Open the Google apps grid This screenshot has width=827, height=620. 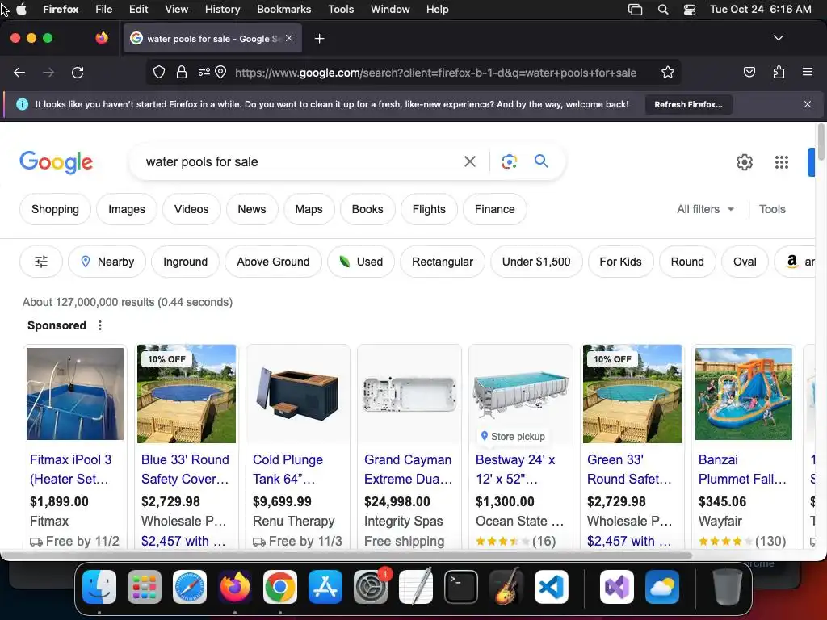[782, 162]
